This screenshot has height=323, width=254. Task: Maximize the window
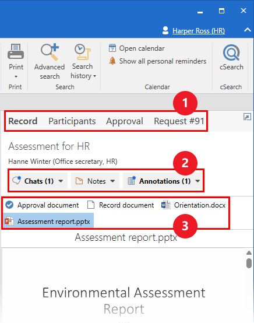(221, 10)
